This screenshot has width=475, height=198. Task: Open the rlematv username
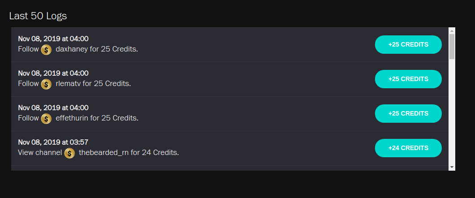coord(68,83)
